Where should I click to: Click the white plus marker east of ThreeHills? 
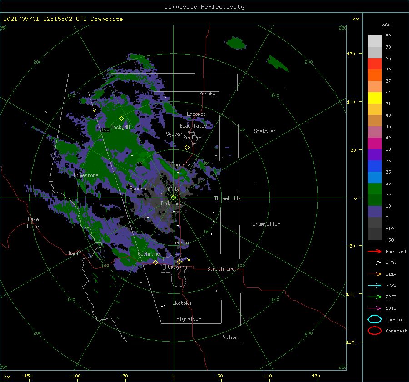257,183
